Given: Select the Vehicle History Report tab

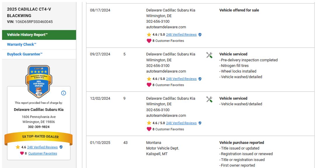Looking at the screenshot, I should pos(27,35).
